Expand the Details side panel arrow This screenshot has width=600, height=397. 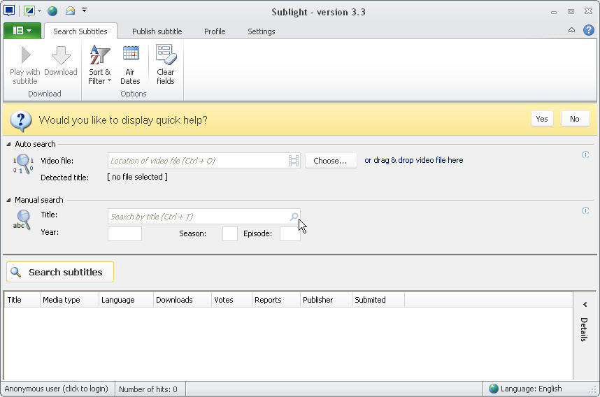[585, 305]
